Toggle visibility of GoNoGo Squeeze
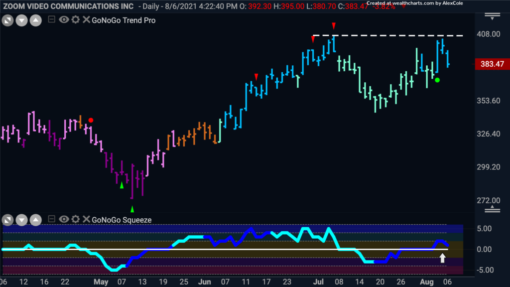Screen dimensions: 510x287 pyautogui.click(x=64, y=219)
